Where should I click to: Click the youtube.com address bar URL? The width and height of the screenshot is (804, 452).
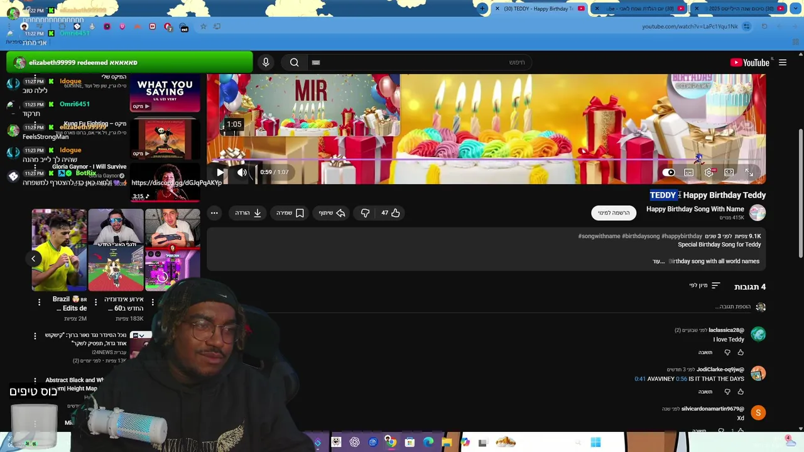coord(690,26)
